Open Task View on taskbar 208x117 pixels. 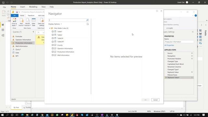(x=17, y=115)
